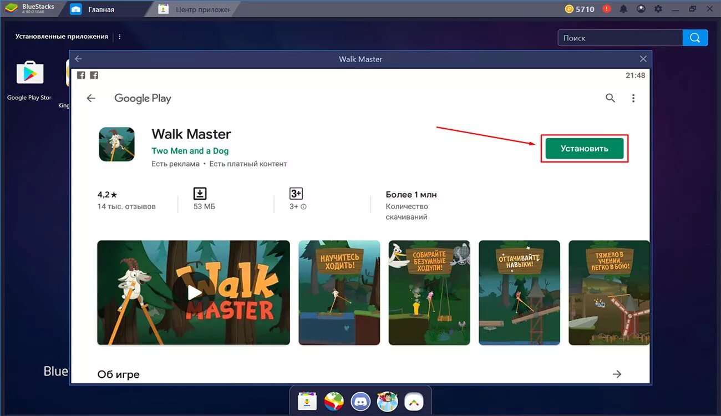
Task: Open the Discord dock icon
Action: tap(361, 400)
